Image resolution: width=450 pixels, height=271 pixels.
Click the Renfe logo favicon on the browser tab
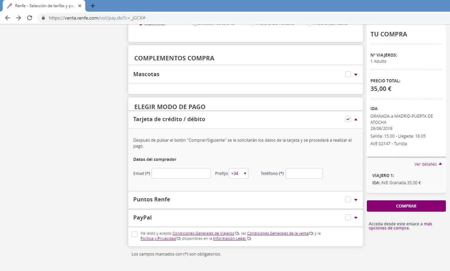click(9, 5)
